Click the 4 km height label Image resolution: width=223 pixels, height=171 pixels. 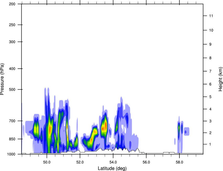coord(210,109)
